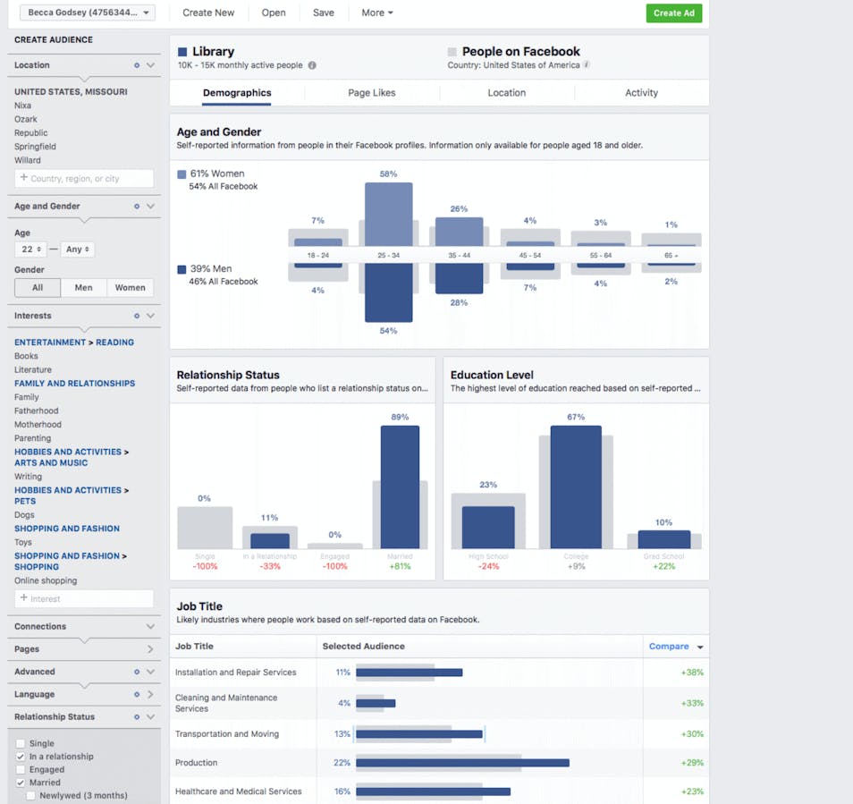Viewport: 853px width, 804px height.
Task: Click the blue circle icon in Language header
Action: point(137,694)
